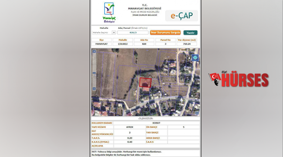Click the map scale text below the map

145,119
